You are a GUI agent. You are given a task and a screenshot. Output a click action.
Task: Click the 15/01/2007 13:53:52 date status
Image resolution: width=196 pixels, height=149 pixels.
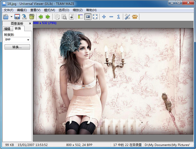(33, 145)
